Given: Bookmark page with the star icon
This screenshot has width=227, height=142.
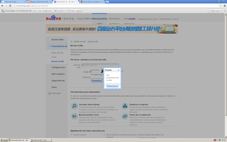Looking at the screenshot, I should pos(220,6).
